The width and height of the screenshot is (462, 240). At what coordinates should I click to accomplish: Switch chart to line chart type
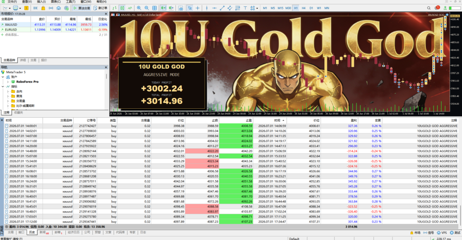click(129, 8)
